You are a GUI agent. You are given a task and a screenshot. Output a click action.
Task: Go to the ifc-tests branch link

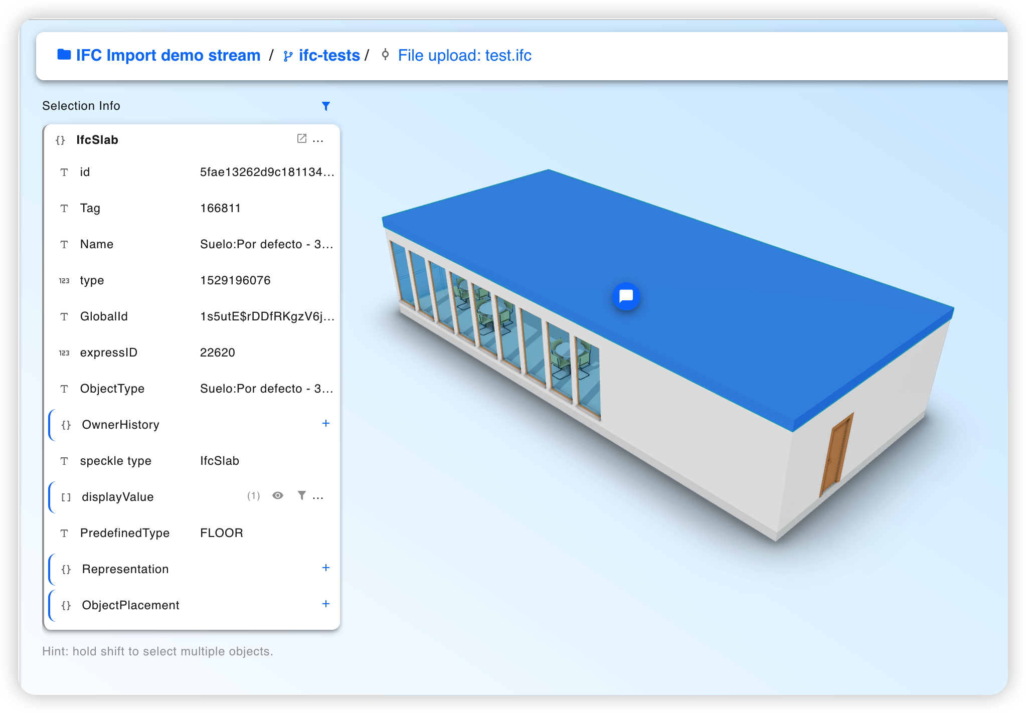(329, 55)
